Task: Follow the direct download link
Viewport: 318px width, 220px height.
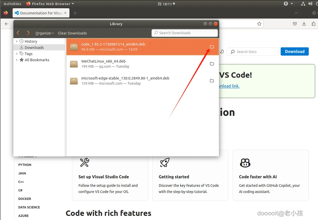Action: pyautogui.click(x=229, y=86)
